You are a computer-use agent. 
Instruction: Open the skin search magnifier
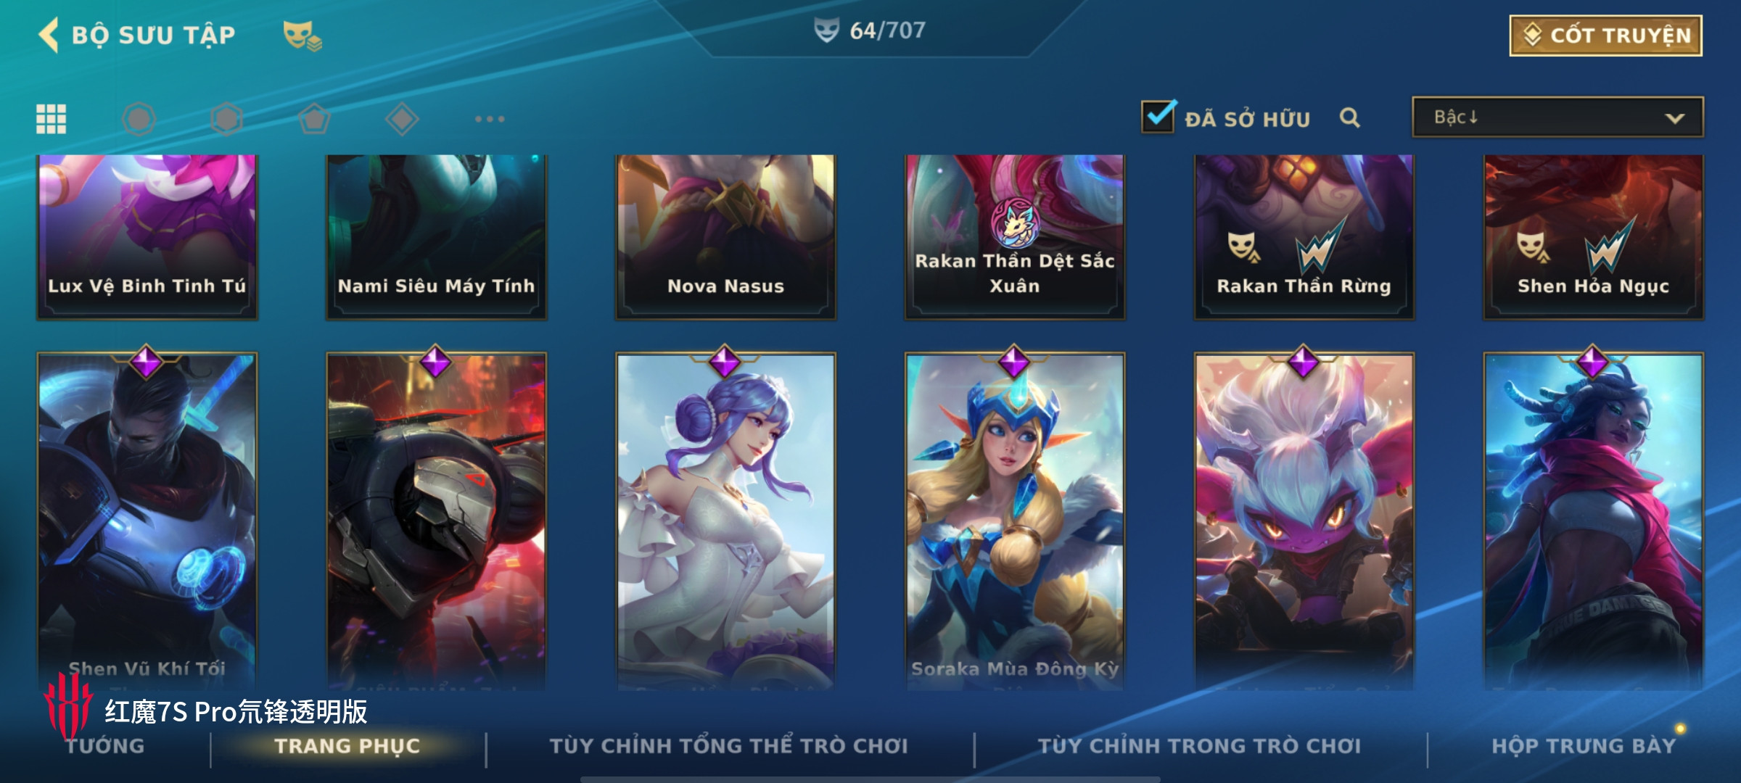click(1349, 117)
